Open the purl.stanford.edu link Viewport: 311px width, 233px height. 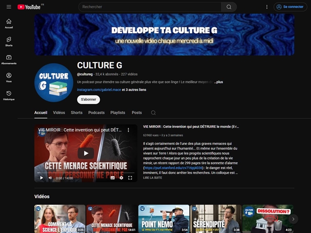tap(173, 168)
